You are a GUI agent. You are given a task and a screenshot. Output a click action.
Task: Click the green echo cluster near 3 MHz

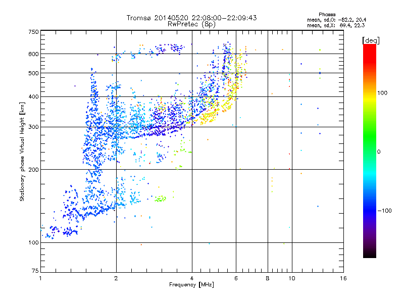click(x=160, y=198)
